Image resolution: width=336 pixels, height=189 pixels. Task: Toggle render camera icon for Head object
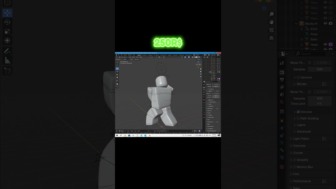pos(219,79)
